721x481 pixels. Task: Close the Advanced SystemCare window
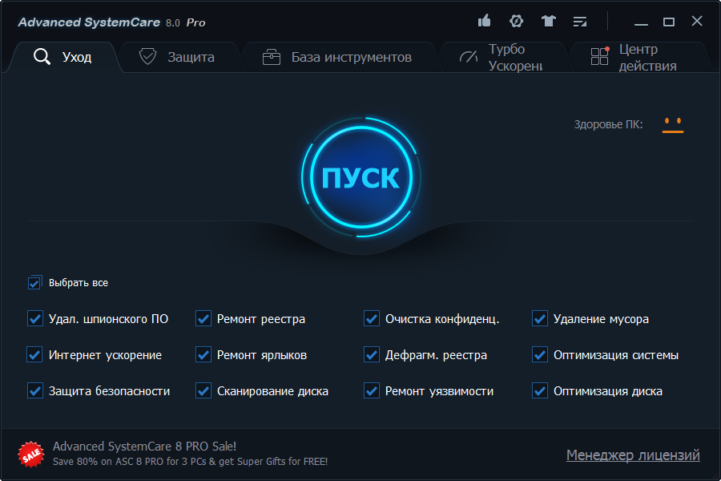pyautogui.click(x=697, y=21)
